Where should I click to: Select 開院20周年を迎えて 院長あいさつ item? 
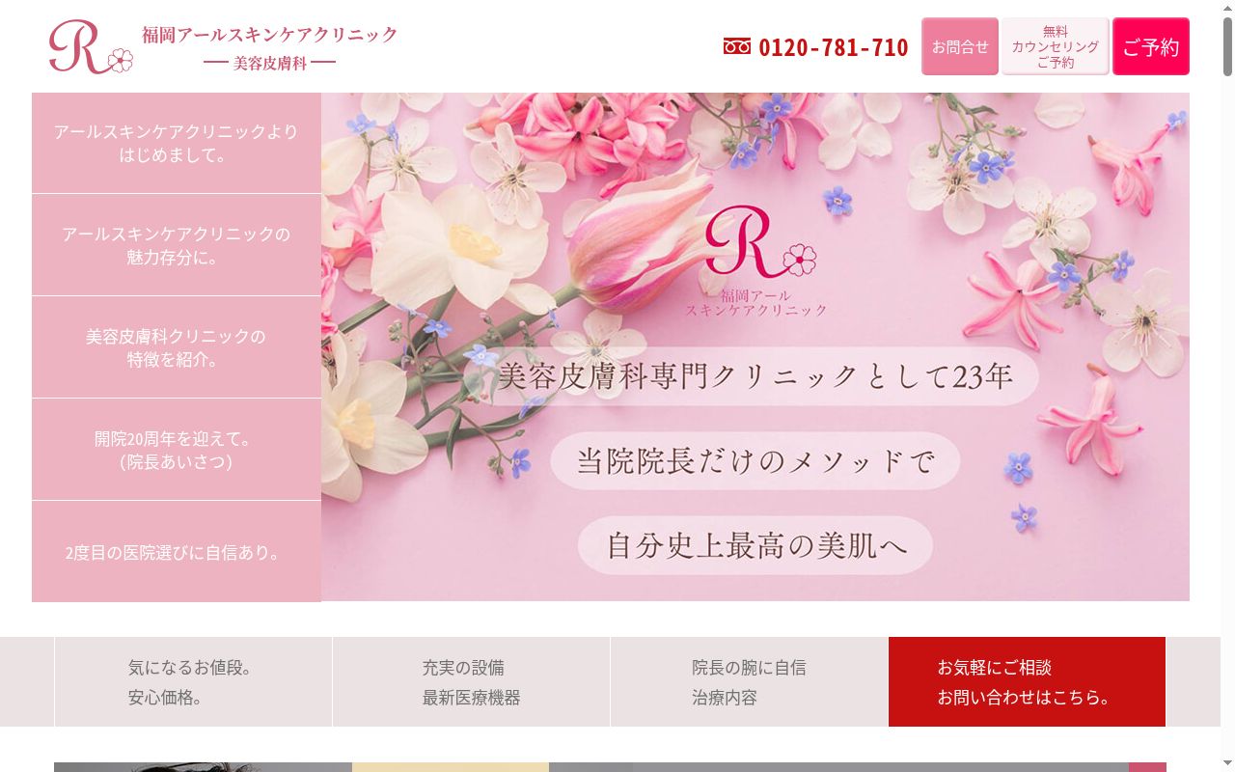click(177, 450)
